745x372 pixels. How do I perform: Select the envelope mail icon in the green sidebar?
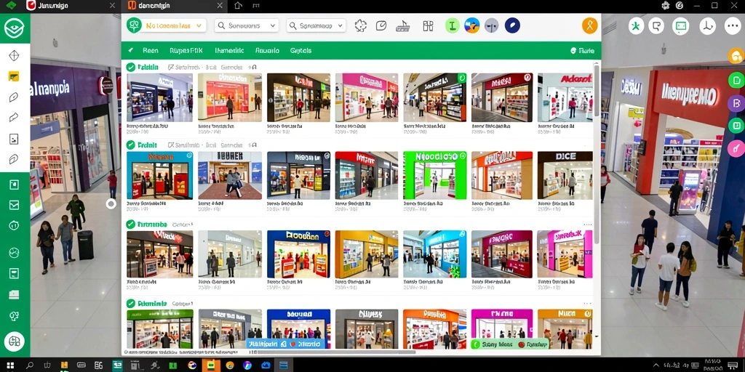click(x=14, y=205)
